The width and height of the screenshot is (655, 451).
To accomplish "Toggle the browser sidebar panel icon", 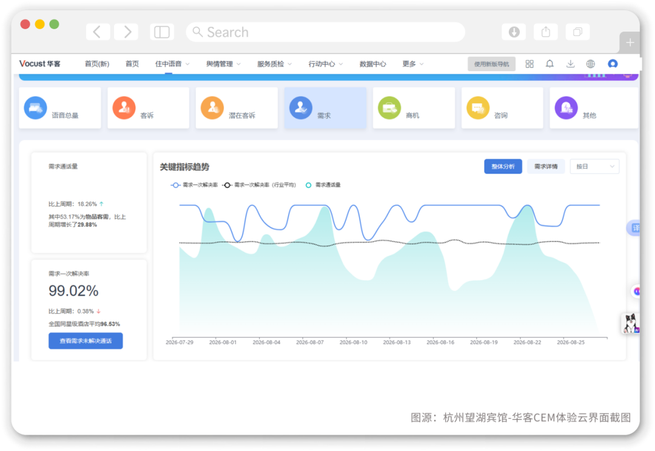I will pyautogui.click(x=162, y=32).
